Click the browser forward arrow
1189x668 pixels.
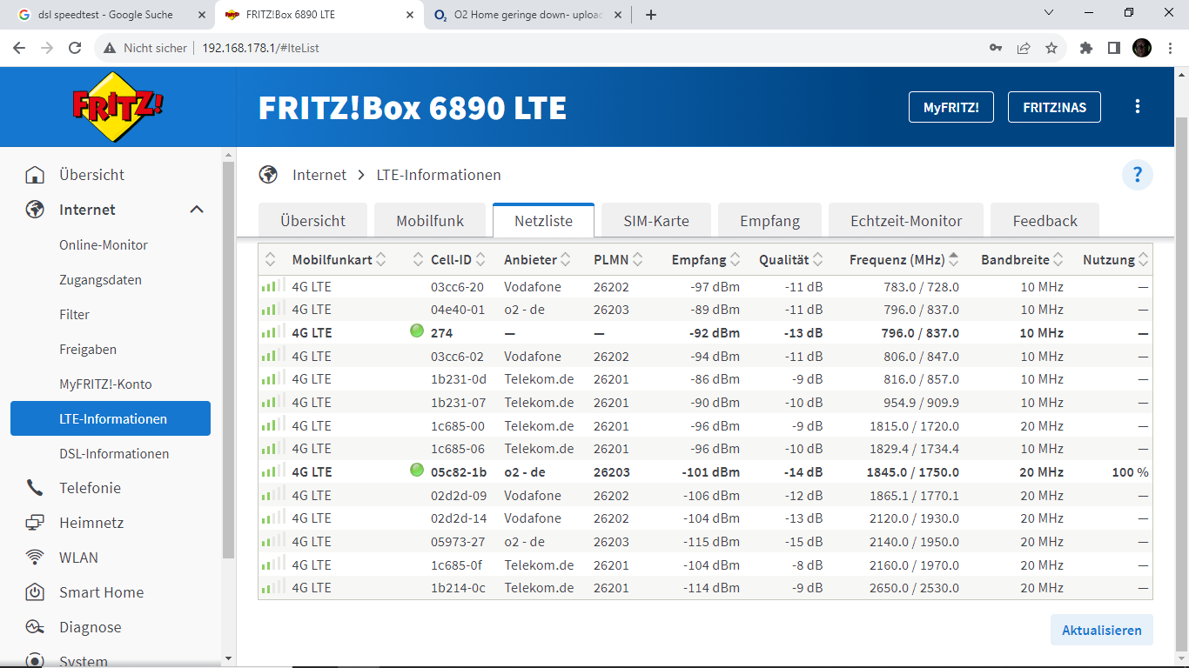pyautogui.click(x=47, y=48)
